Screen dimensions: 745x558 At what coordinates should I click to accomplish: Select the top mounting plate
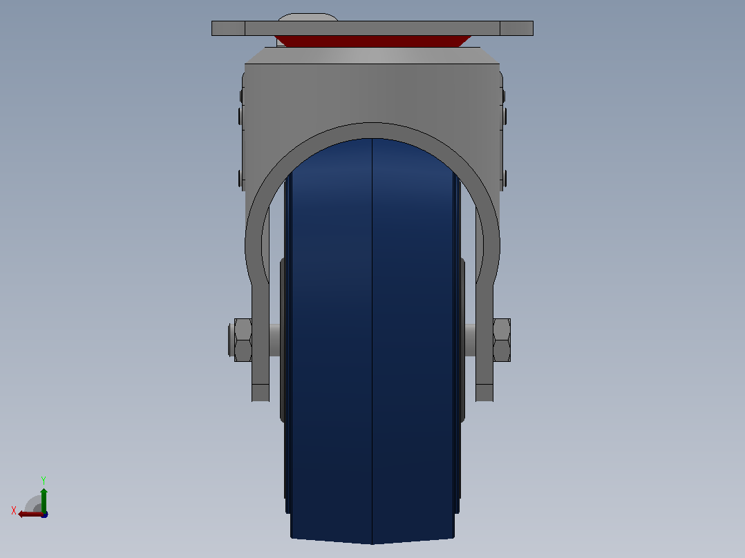tap(372, 28)
